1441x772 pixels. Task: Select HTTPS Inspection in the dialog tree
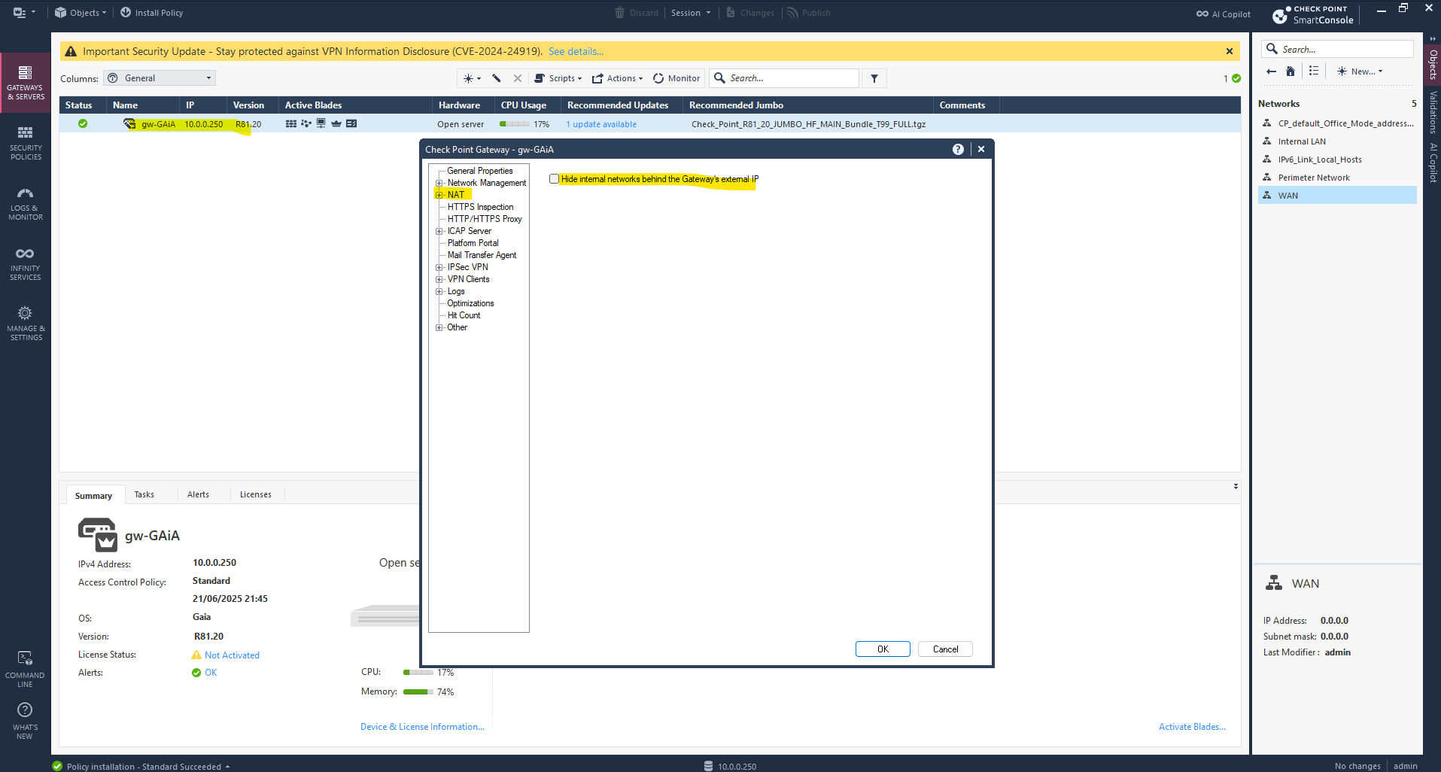click(480, 207)
